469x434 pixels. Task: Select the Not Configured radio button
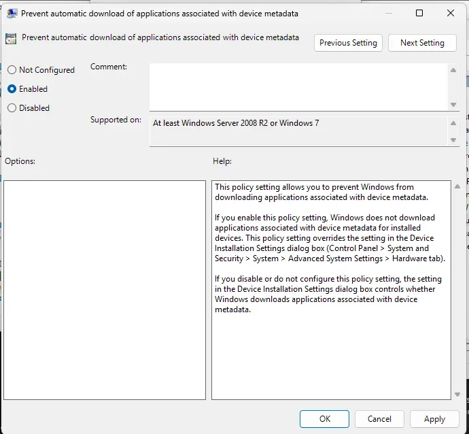[12, 70]
